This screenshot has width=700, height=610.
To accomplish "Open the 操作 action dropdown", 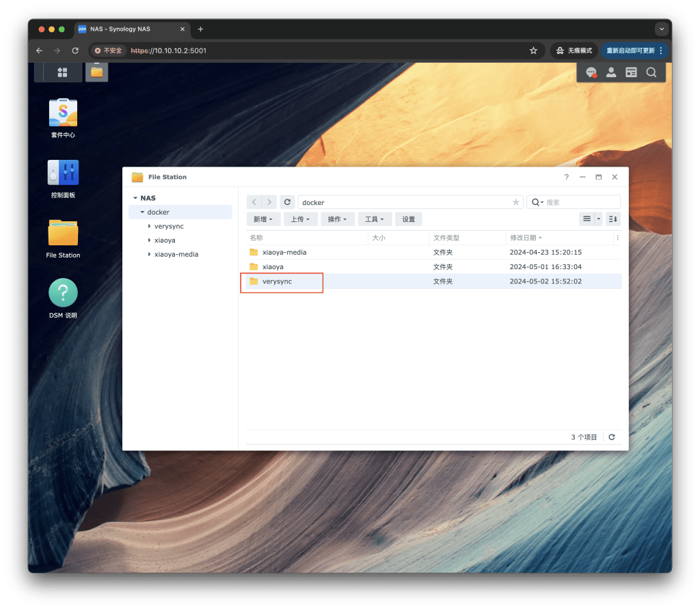I will [337, 219].
